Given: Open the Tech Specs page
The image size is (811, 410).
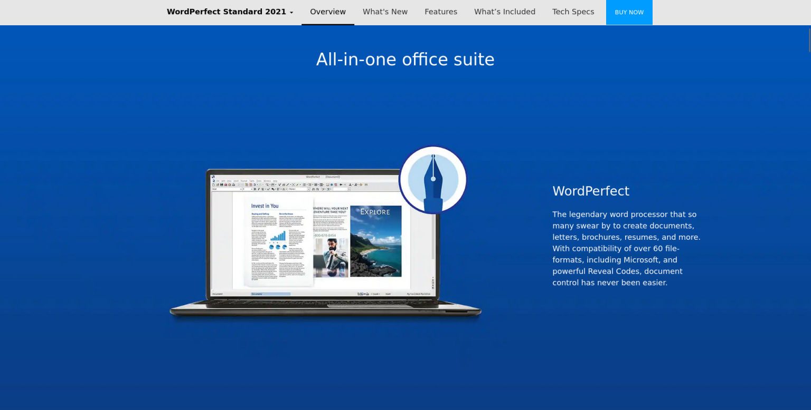Looking at the screenshot, I should click(x=573, y=12).
